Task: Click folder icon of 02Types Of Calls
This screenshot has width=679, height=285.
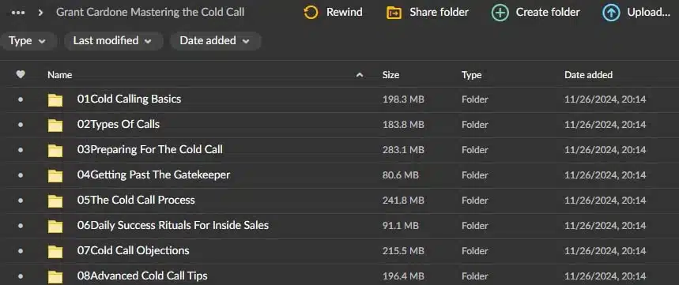Action: [x=55, y=125]
